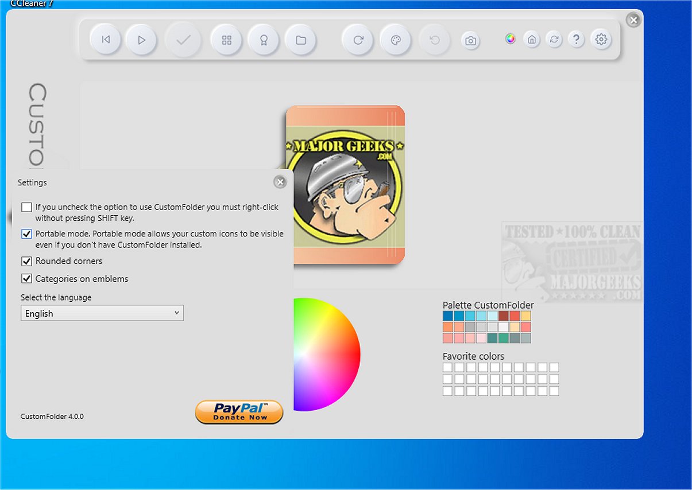
Task: Disable the Portable mode checkbox
Action: point(26,234)
